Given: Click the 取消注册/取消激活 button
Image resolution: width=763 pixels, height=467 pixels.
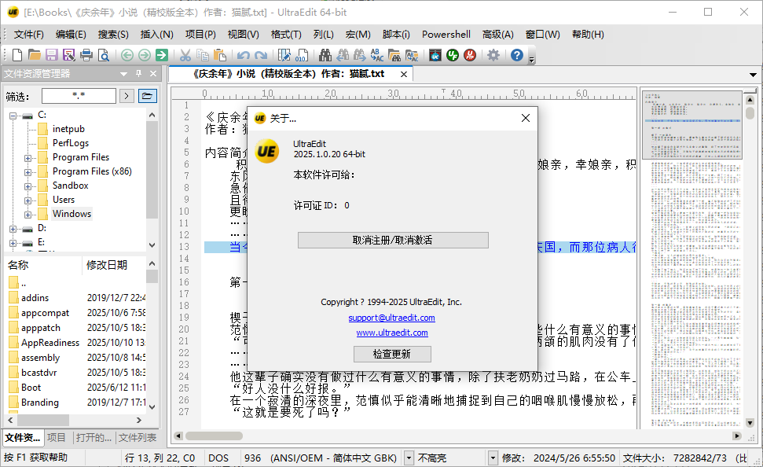Looking at the screenshot, I should [391, 241].
